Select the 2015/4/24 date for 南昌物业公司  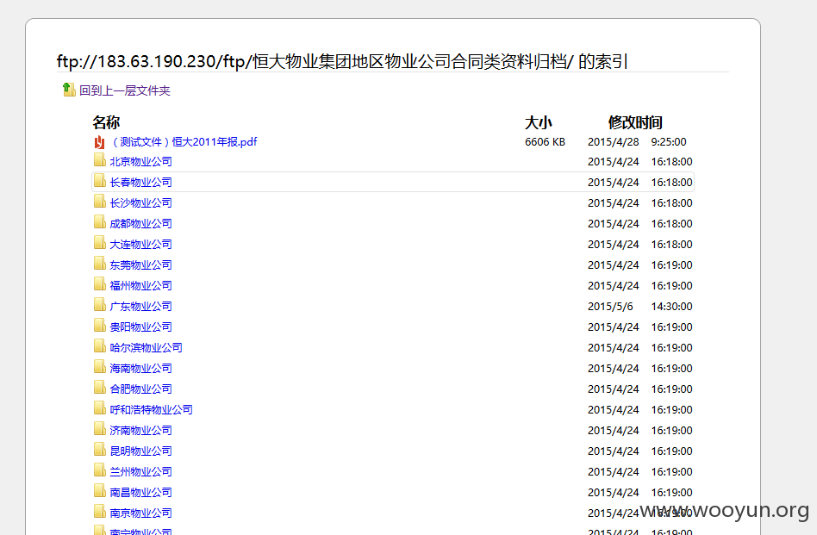point(614,492)
